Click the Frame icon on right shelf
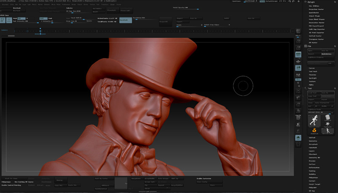Viewport: 338px width, 193px height. tap(298, 91)
